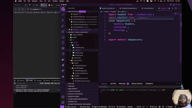Screen dimensions: 192x108
Task: Change the UTF-8 encoding
Action: (139, 107)
